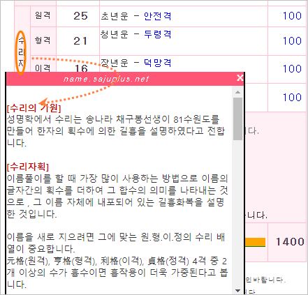
Task: Click the [수리자획] heading
Action: point(28,167)
